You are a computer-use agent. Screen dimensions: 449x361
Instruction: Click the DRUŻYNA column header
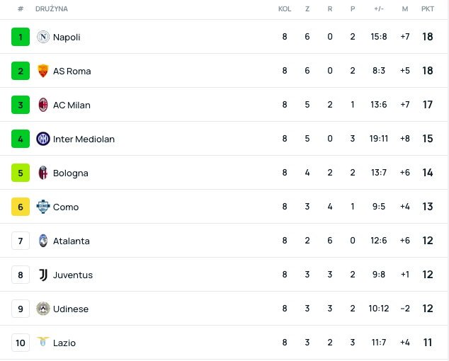pyautogui.click(x=52, y=9)
